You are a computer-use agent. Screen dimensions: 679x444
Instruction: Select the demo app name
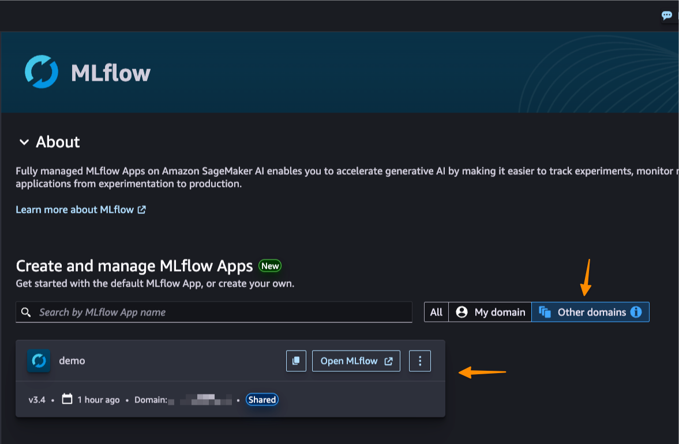[x=72, y=361]
